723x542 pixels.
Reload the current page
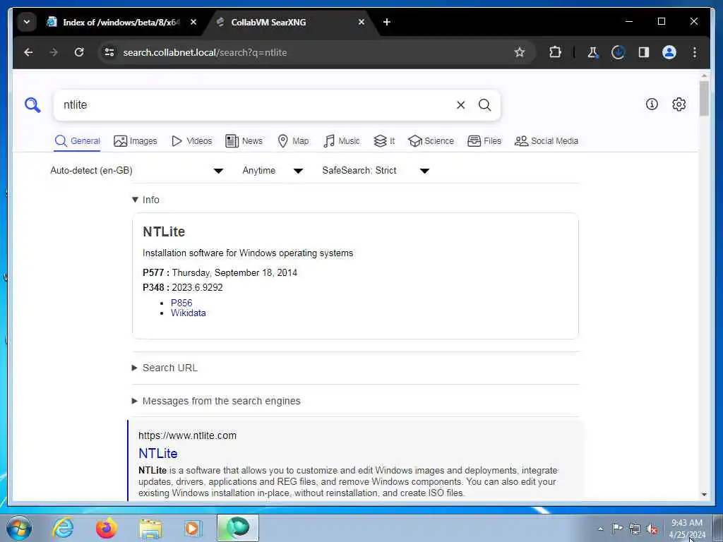point(79,52)
